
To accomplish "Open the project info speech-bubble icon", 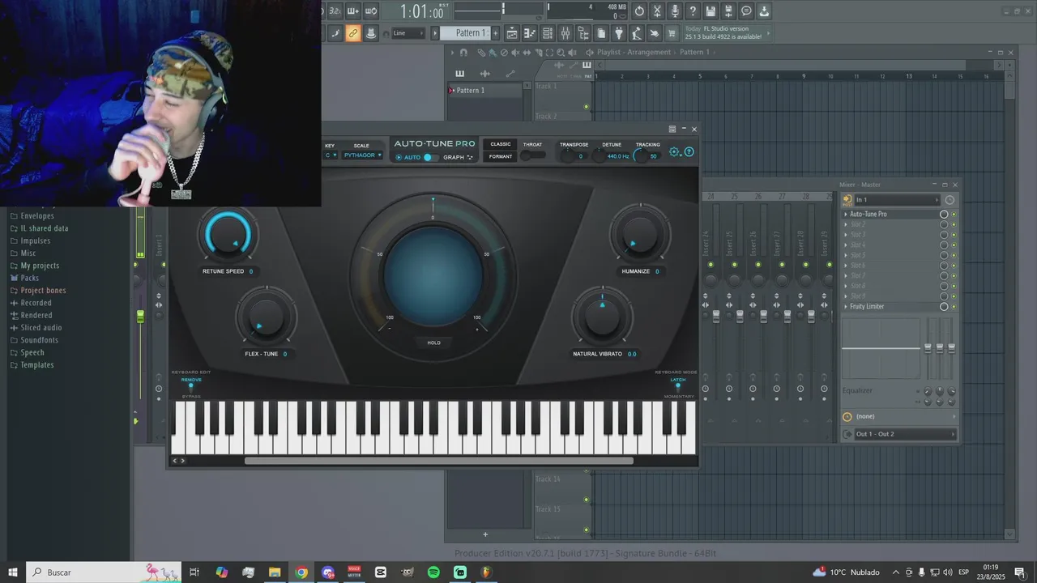I will coord(746,11).
